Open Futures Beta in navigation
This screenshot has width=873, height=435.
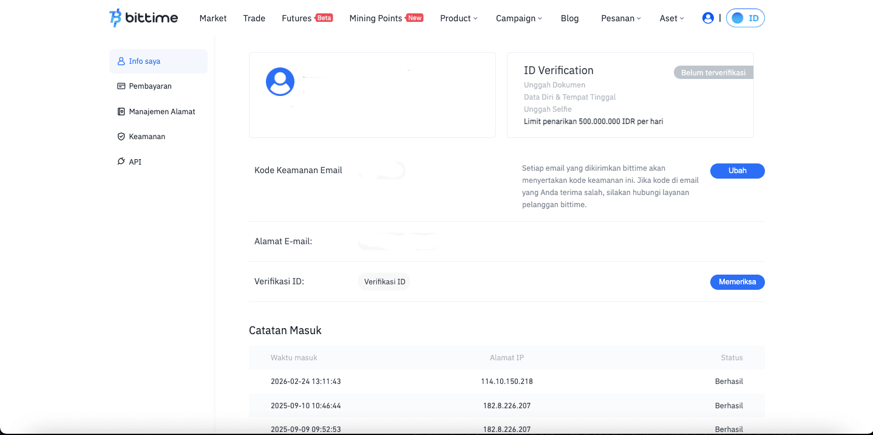click(x=307, y=18)
